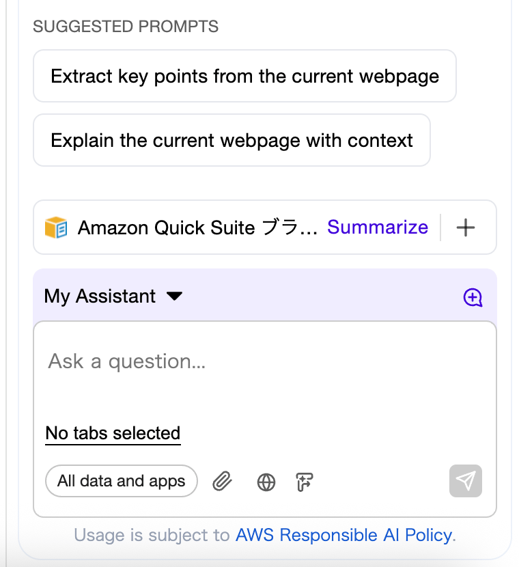519x567 pixels.
Task: Click the globe web search icon
Action: [266, 482]
